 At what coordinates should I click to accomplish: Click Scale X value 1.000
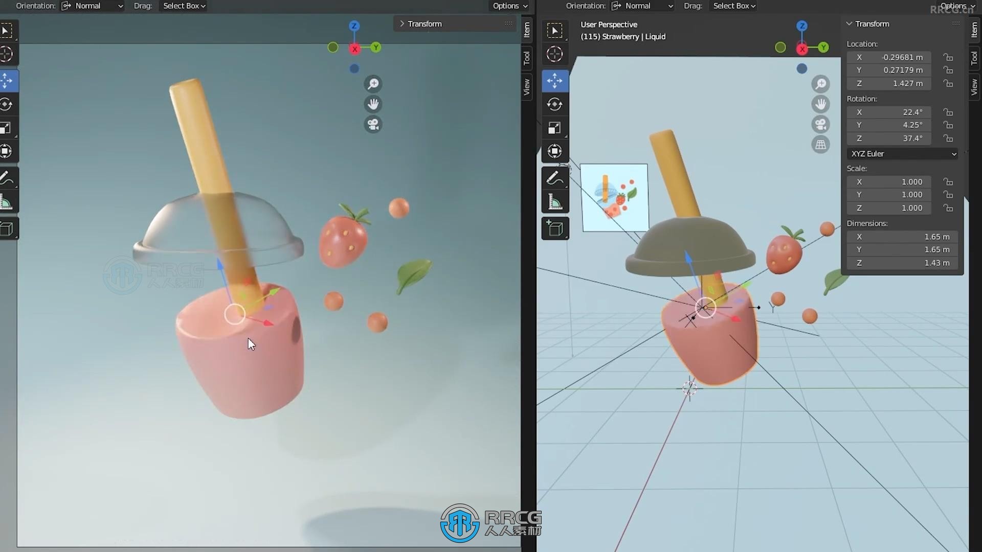(889, 182)
